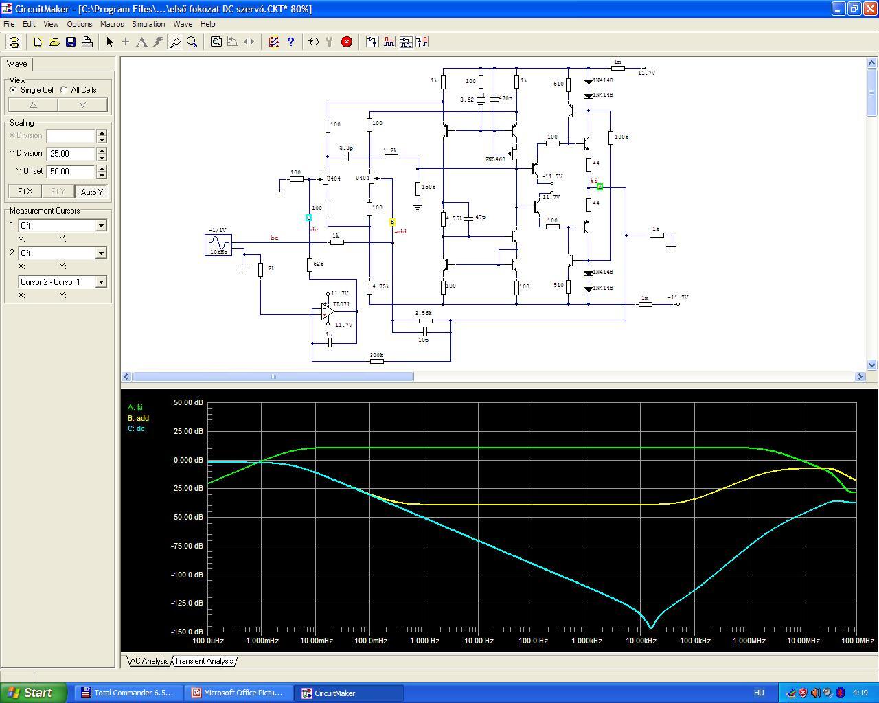
Task: Switch to the Transient Analysis tab
Action: [204, 661]
